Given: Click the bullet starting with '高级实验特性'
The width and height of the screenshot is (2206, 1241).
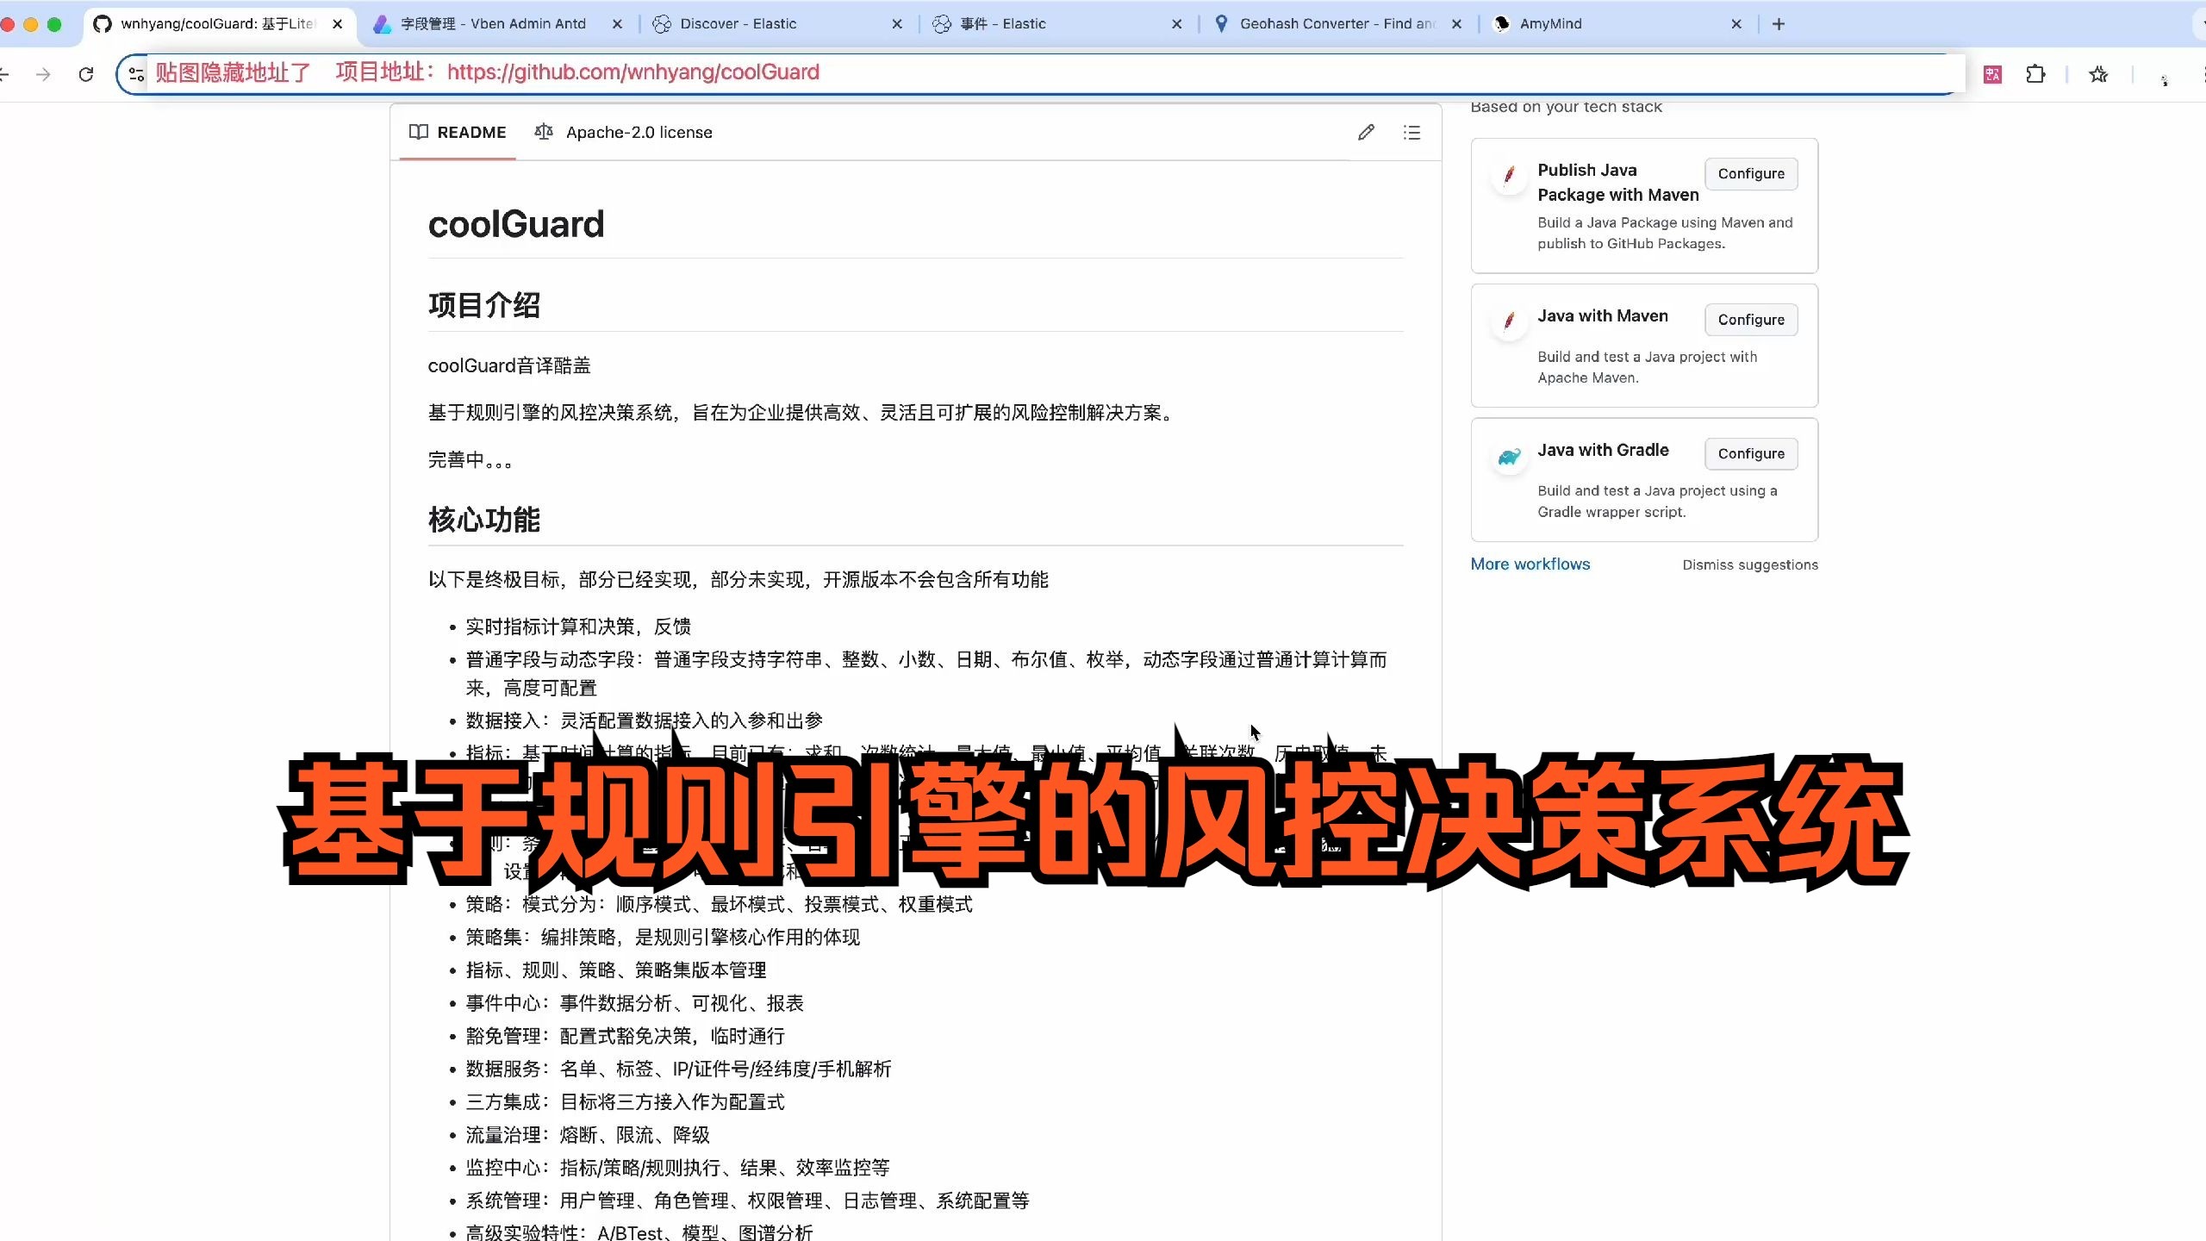Looking at the screenshot, I should pyautogui.click(x=639, y=1233).
